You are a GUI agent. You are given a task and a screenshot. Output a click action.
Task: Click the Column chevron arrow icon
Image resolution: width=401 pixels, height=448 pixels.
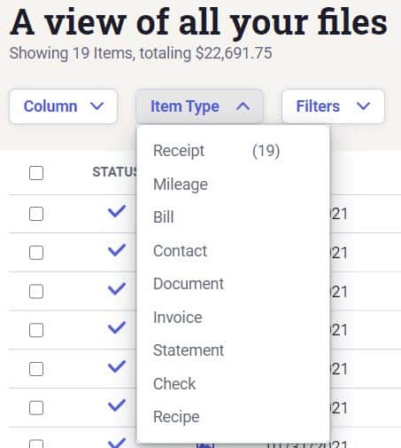[x=96, y=106]
